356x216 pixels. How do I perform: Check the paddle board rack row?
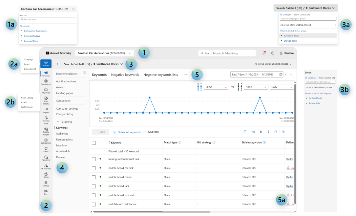(x=94, y=186)
